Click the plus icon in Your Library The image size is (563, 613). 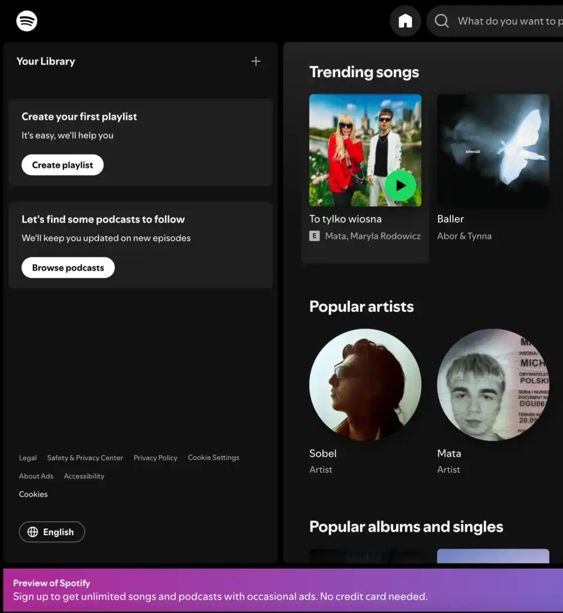coord(256,61)
